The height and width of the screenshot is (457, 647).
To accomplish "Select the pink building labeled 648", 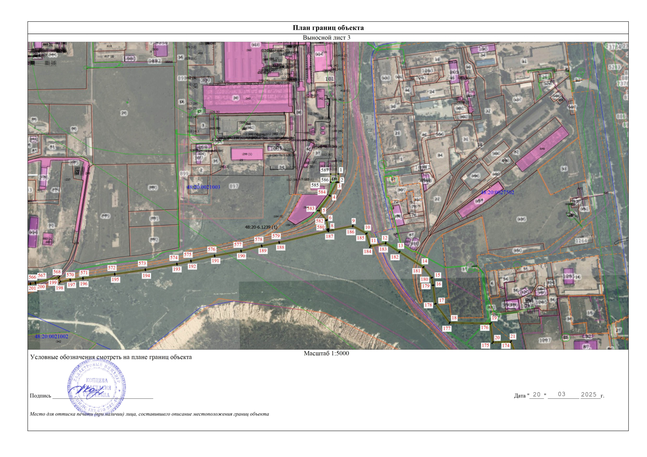I will [542, 149].
